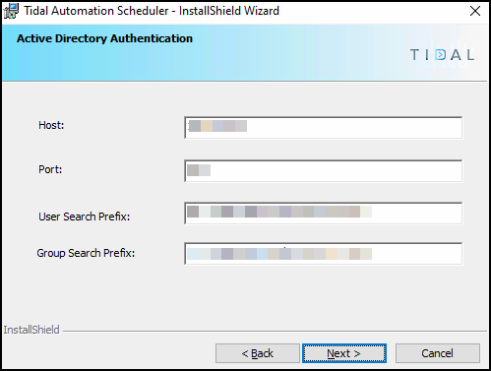Proceed by clicking Next
This screenshot has height=371, width=491.
tap(344, 353)
